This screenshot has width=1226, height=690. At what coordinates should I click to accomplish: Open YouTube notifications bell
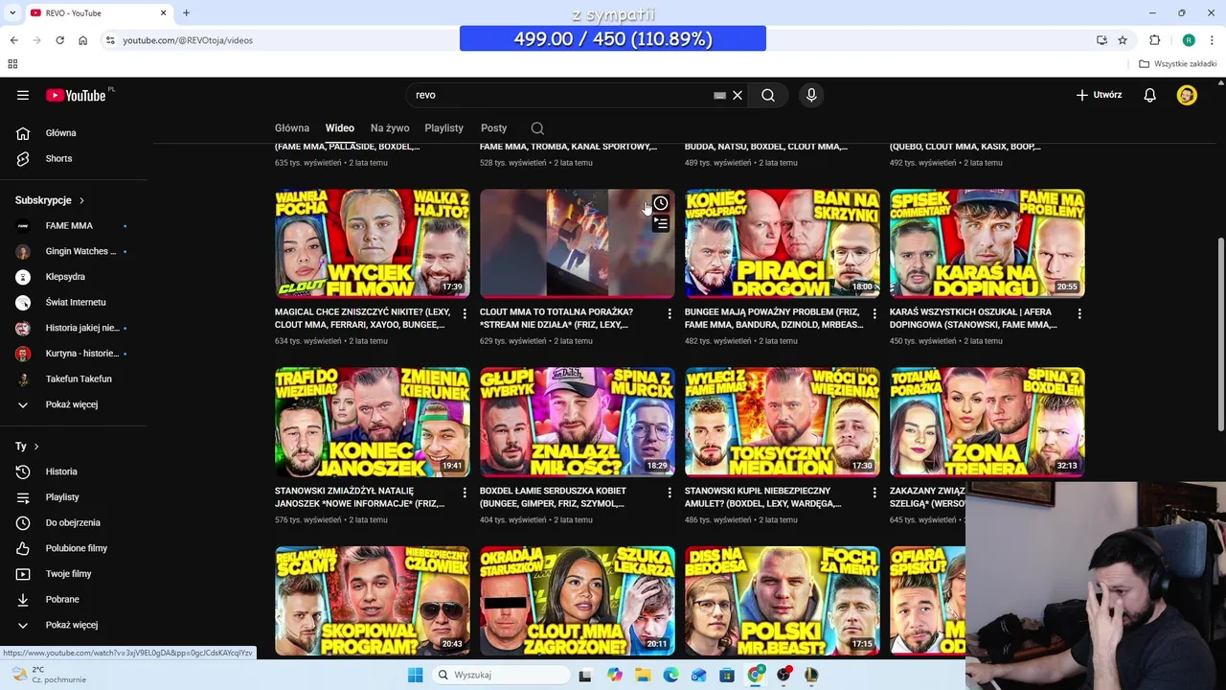click(x=1150, y=95)
